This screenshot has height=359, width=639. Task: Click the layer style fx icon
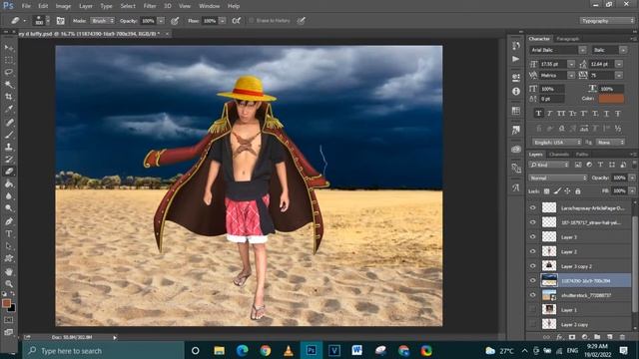pos(559,337)
